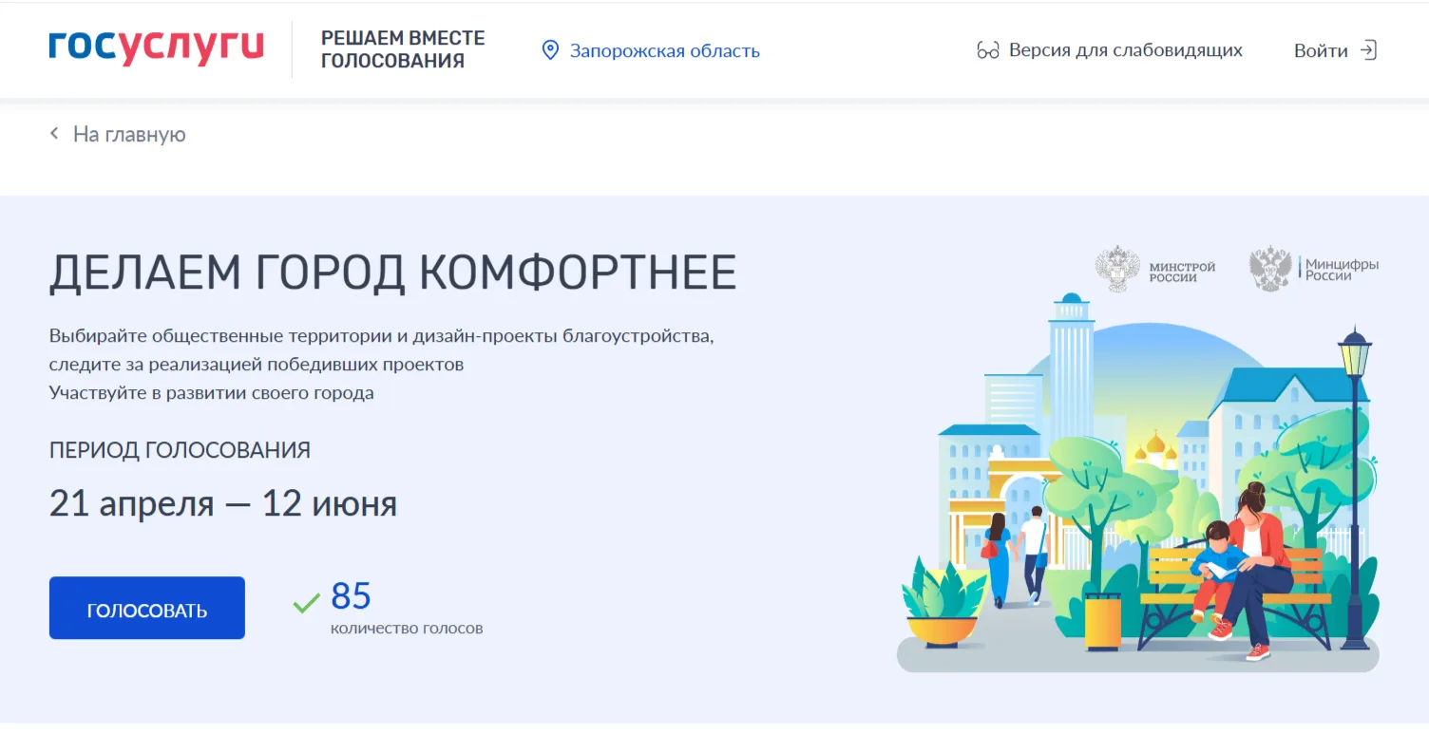Click the Госуслуги logo
Image resolution: width=1429 pixels, height=734 pixels.
[157, 48]
